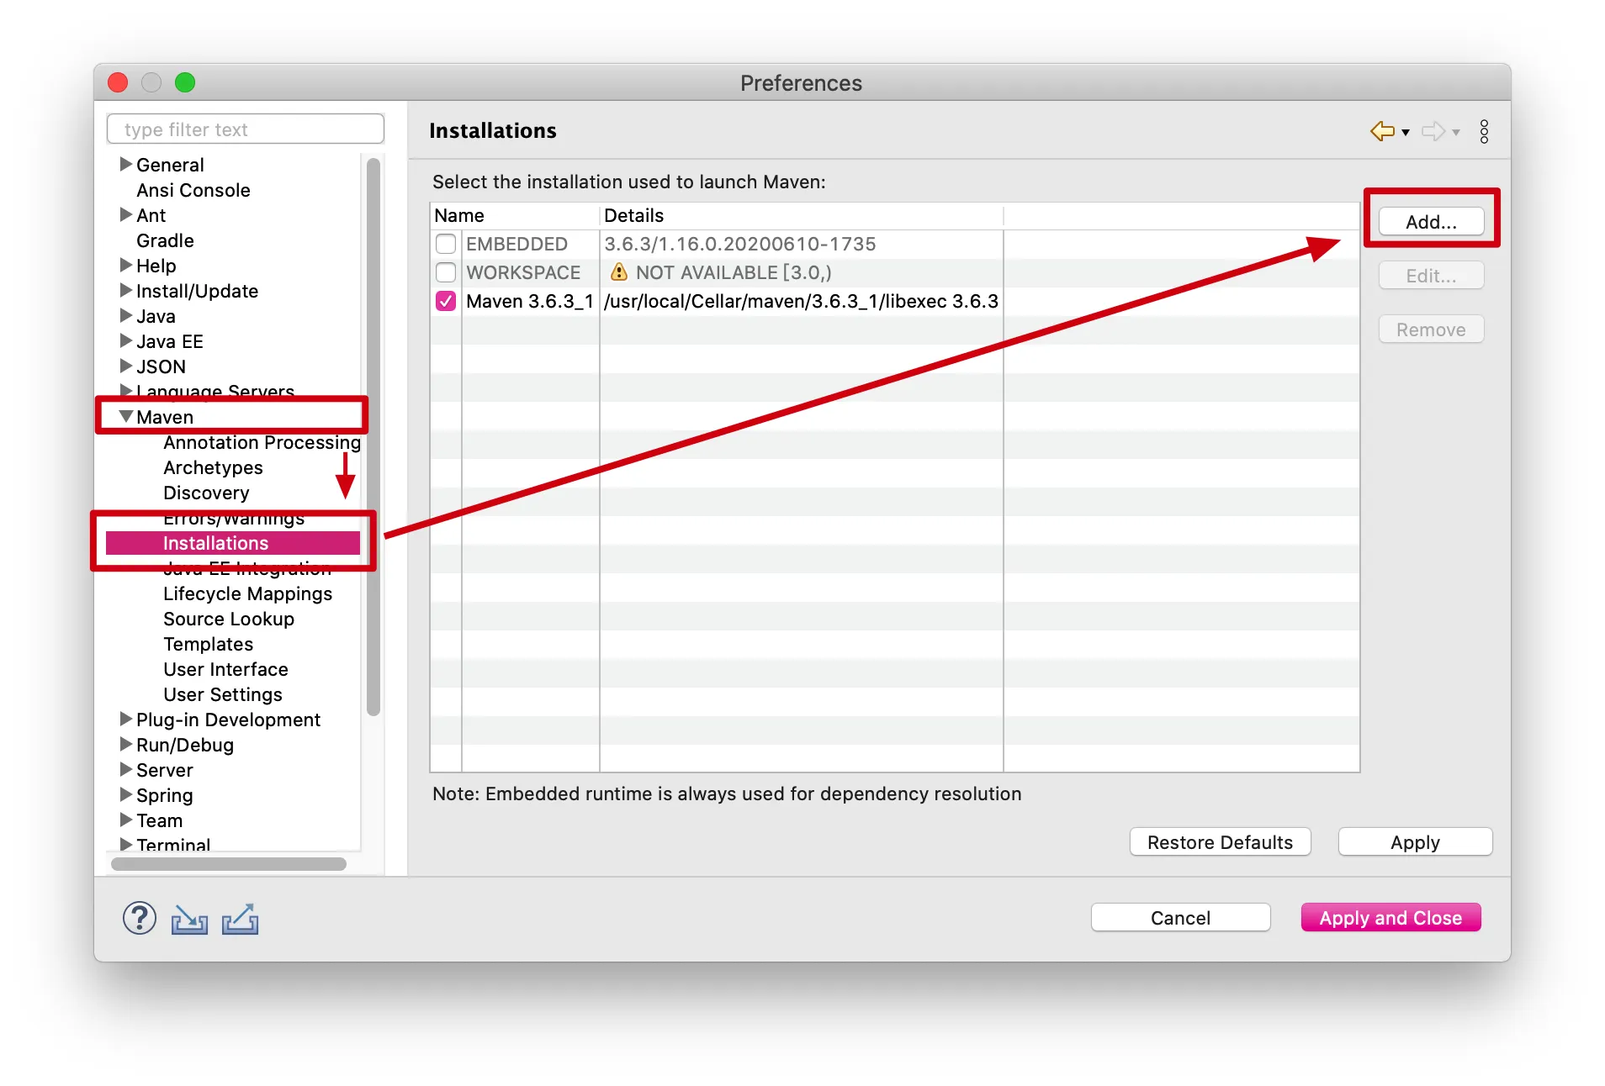Expand the Server tree node
The image size is (1605, 1086).
126,769
